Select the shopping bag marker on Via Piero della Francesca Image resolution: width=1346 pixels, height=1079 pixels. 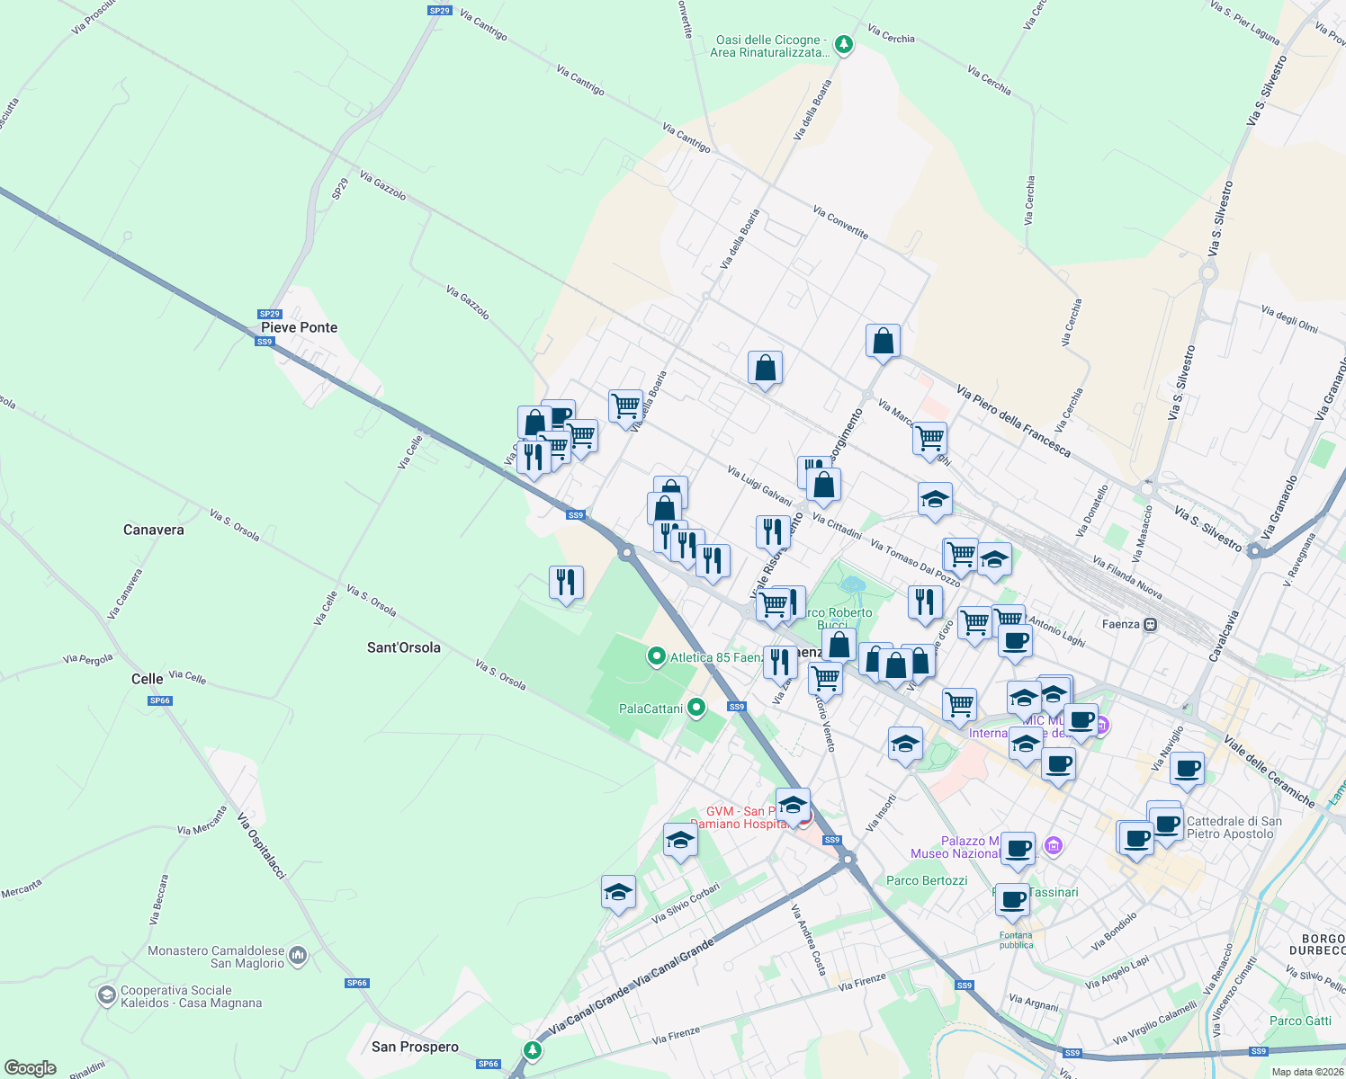(883, 342)
